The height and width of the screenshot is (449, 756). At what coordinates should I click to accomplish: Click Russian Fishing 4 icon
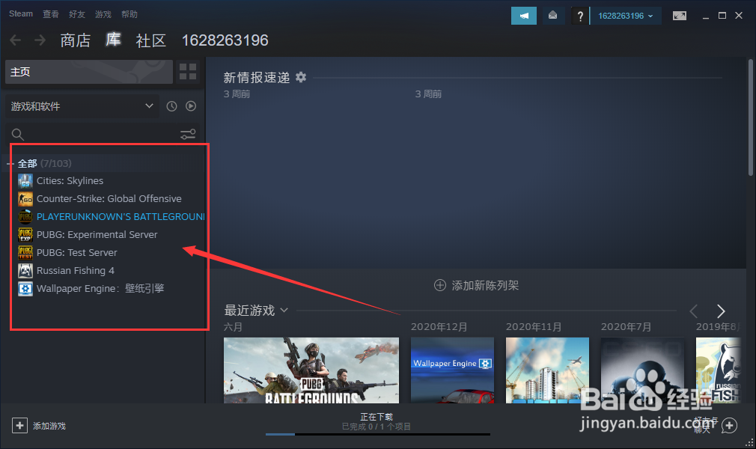pos(25,271)
